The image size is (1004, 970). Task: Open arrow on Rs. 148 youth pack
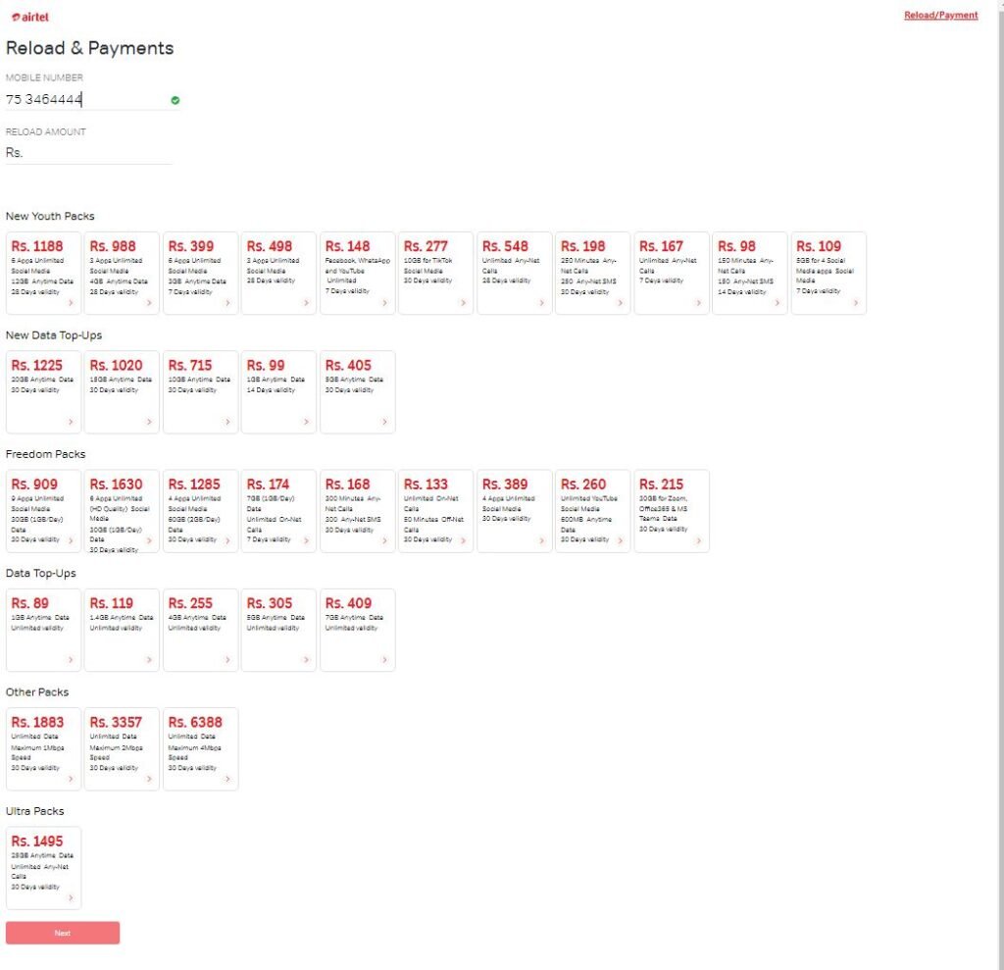384,302
